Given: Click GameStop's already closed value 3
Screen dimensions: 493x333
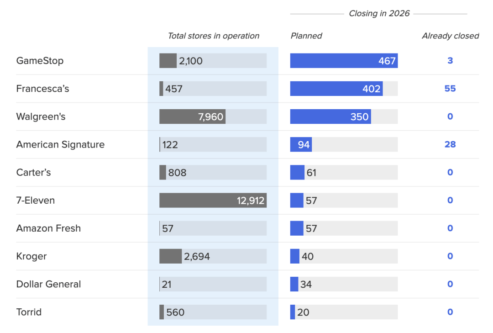Looking at the screenshot, I should pyautogui.click(x=450, y=61).
